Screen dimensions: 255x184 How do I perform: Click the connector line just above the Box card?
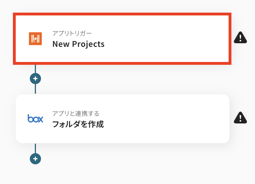pyautogui.click(x=35, y=89)
